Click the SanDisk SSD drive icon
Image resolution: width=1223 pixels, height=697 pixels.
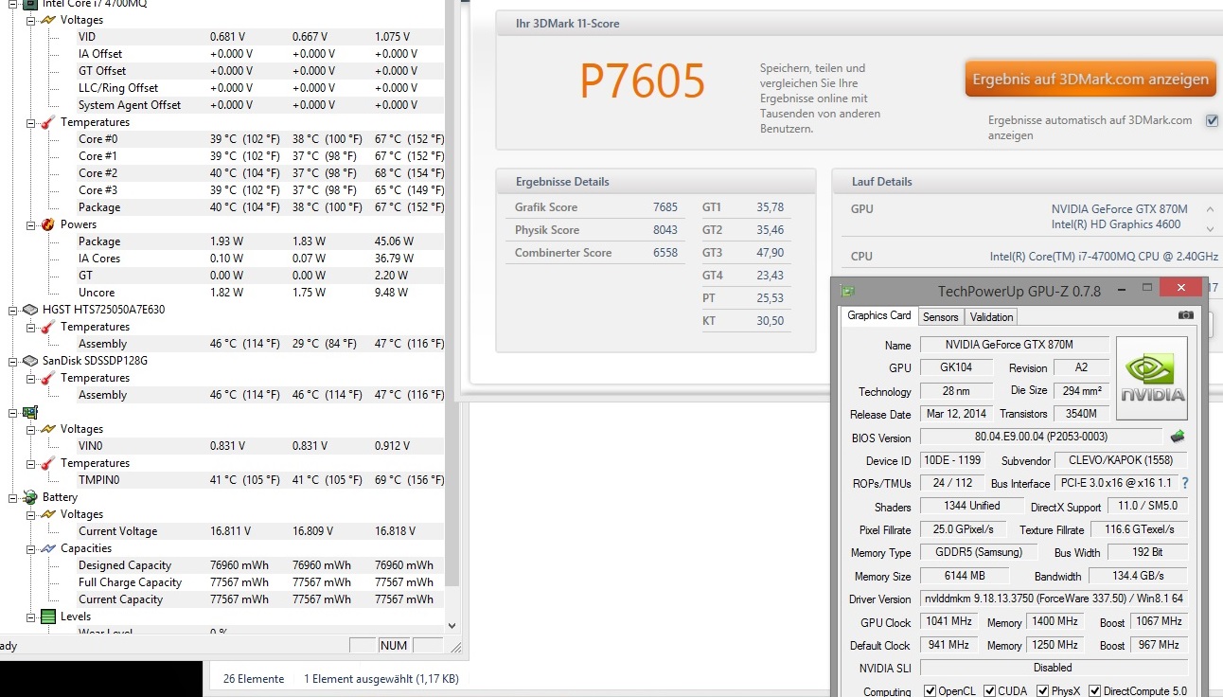29,361
